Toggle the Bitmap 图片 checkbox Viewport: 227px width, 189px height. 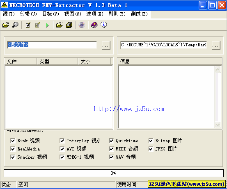coord(151,141)
